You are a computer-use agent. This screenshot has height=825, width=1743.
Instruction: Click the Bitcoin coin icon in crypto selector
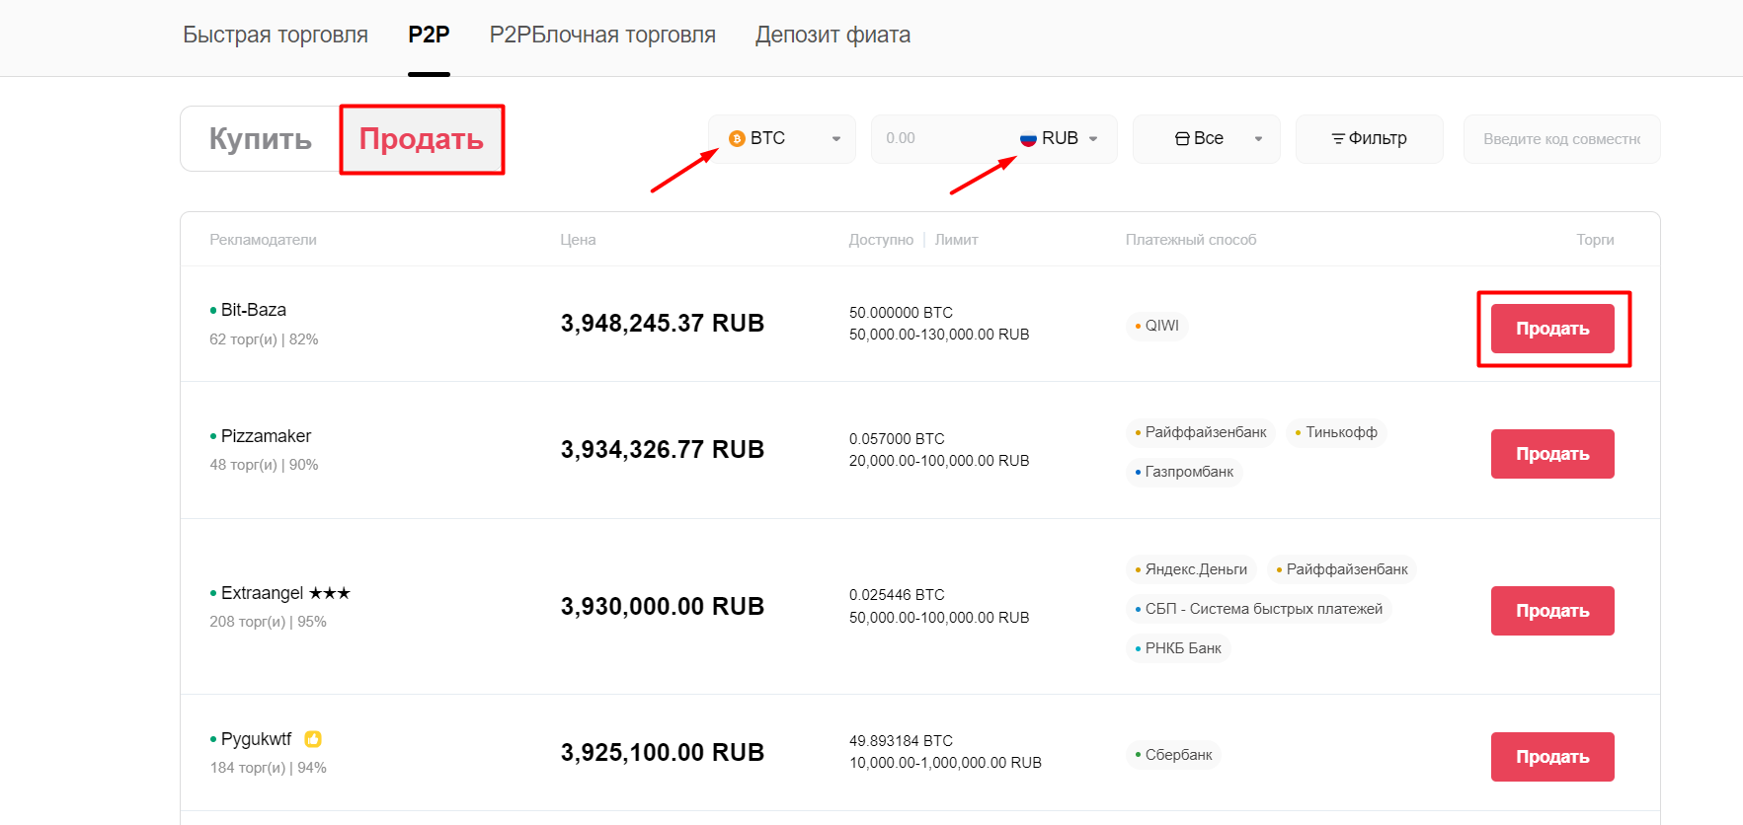737,139
